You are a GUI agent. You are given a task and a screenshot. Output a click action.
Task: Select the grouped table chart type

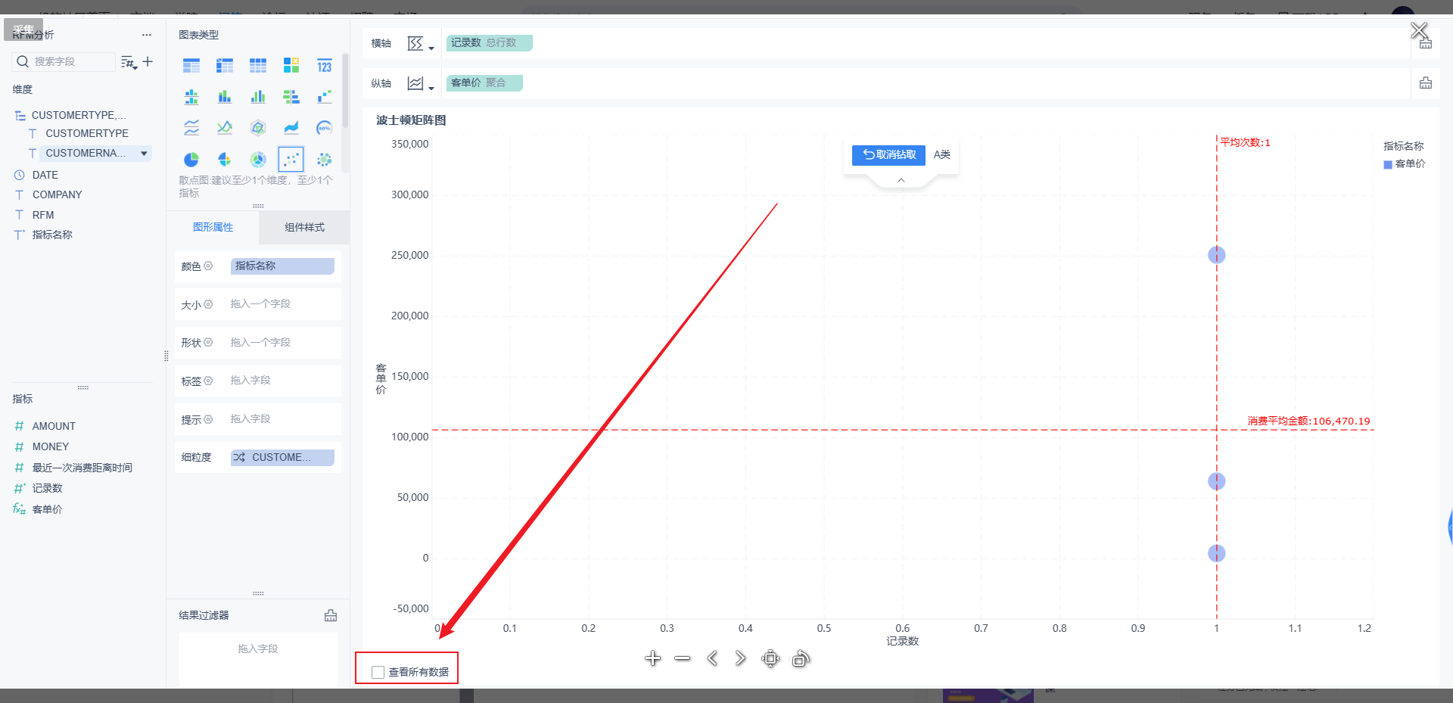(x=191, y=66)
